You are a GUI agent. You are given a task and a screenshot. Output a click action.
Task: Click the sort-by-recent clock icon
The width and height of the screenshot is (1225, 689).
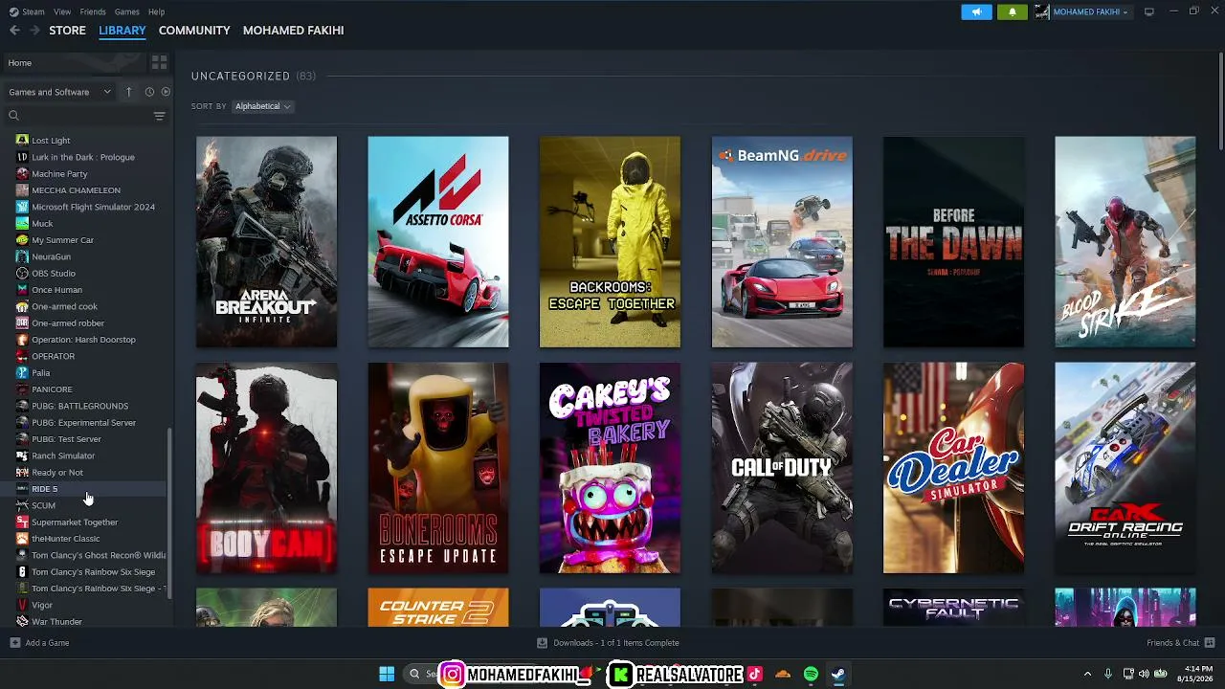(149, 92)
